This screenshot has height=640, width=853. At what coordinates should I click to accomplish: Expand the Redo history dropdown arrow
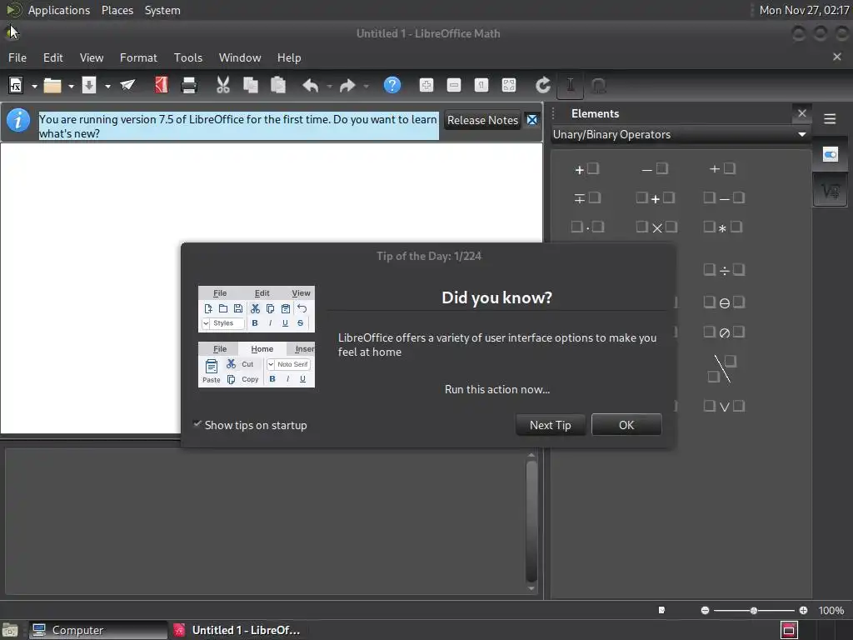[x=366, y=86]
